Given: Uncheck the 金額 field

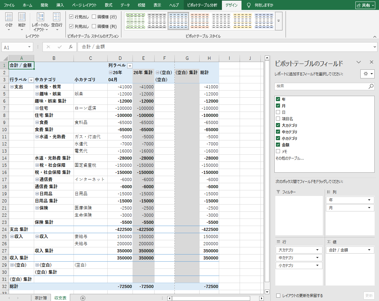Looking at the screenshot, I should (278, 145).
